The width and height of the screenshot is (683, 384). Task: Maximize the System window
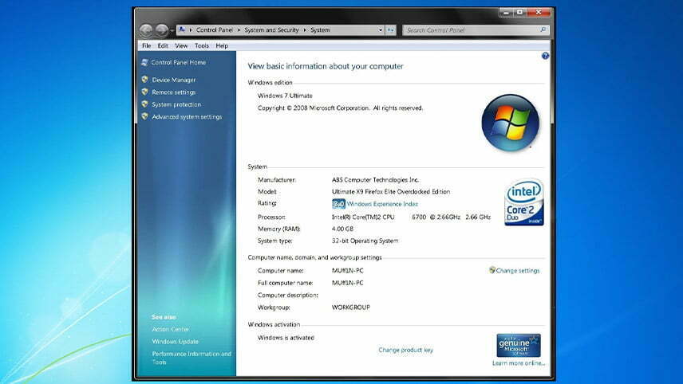point(519,13)
